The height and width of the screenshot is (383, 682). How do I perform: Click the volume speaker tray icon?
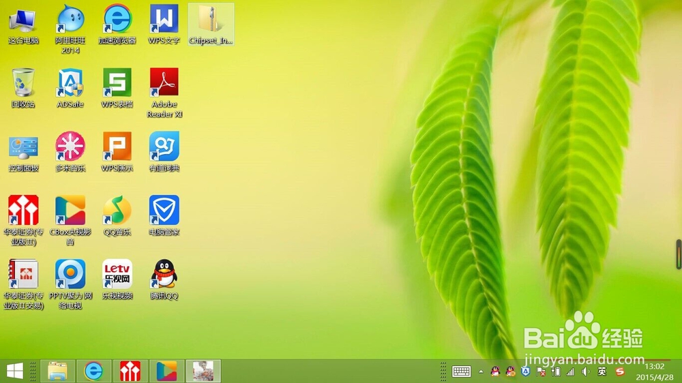click(586, 371)
